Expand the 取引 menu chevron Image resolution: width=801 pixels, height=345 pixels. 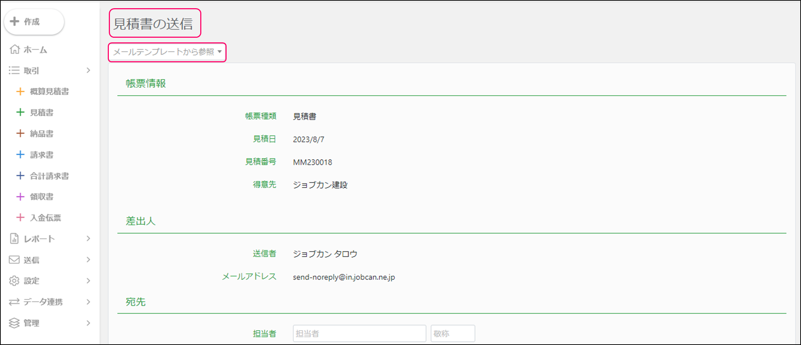pyautogui.click(x=88, y=70)
